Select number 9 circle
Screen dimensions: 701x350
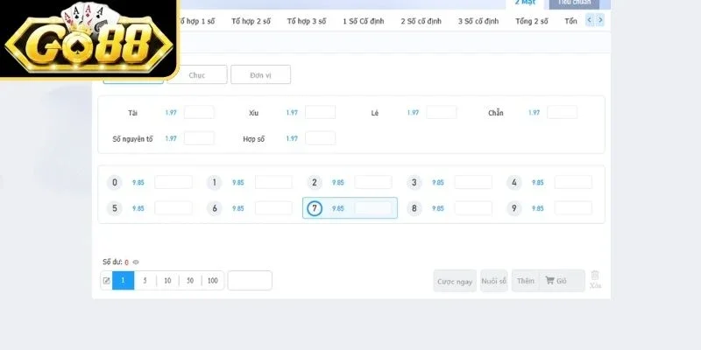[514, 208]
